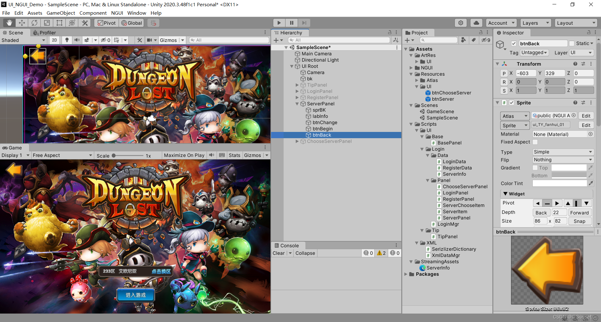Select the Move tool
This screenshot has height=322, width=601.
(22, 23)
